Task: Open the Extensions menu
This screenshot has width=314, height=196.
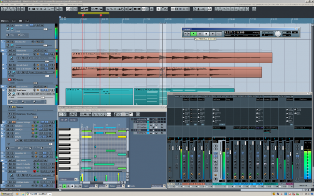Action: [54, 4]
